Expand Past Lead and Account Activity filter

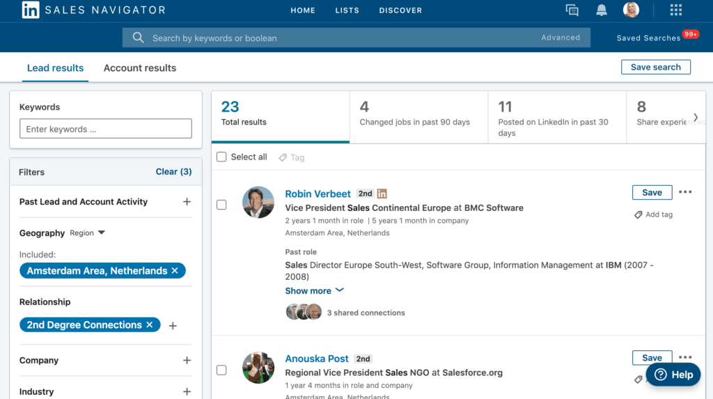[187, 201]
